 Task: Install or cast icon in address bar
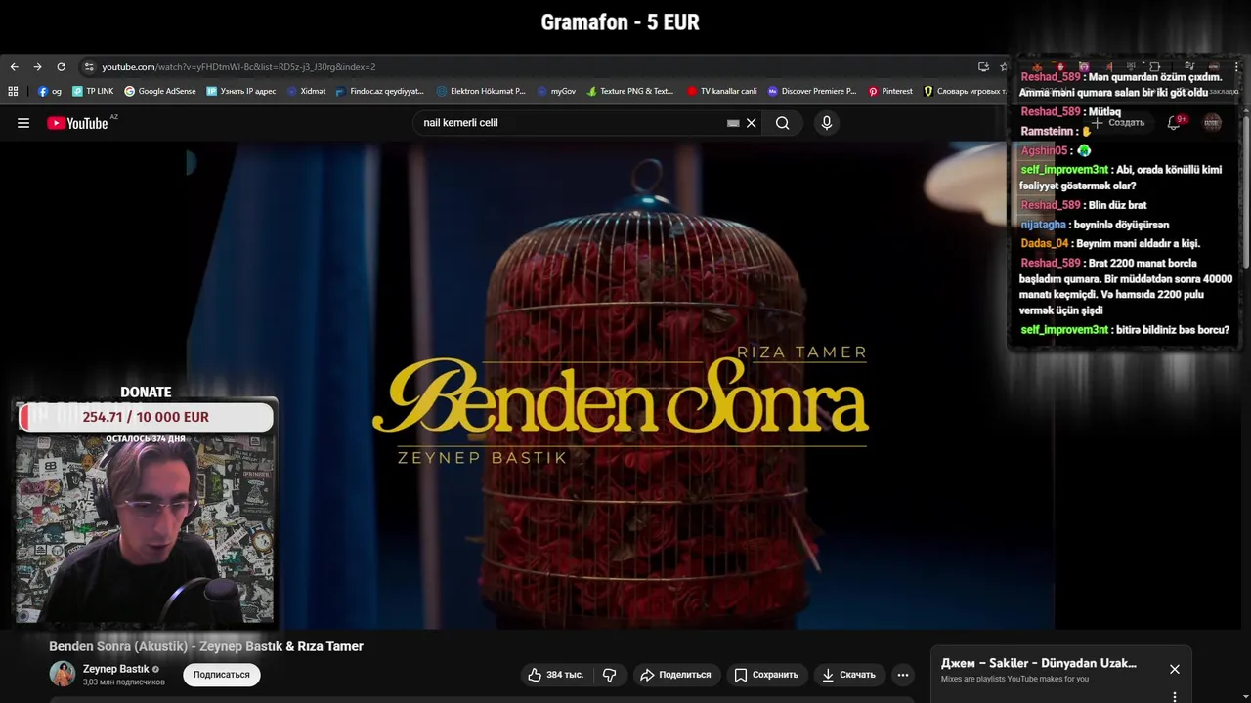(x=983, y=67)
